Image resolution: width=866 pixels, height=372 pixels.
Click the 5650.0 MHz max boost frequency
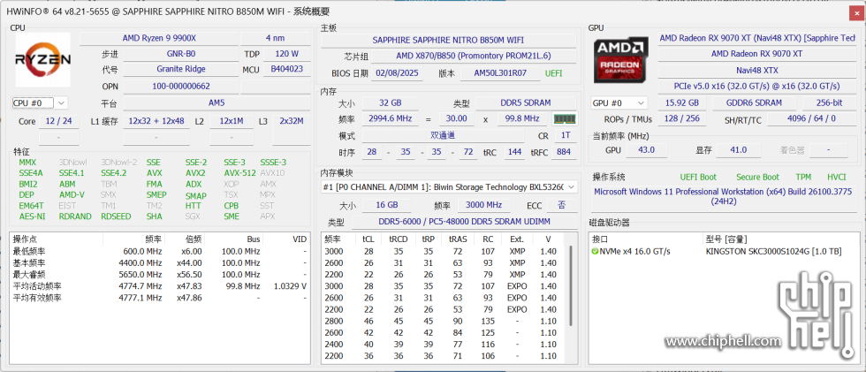(x=141, y=274)
